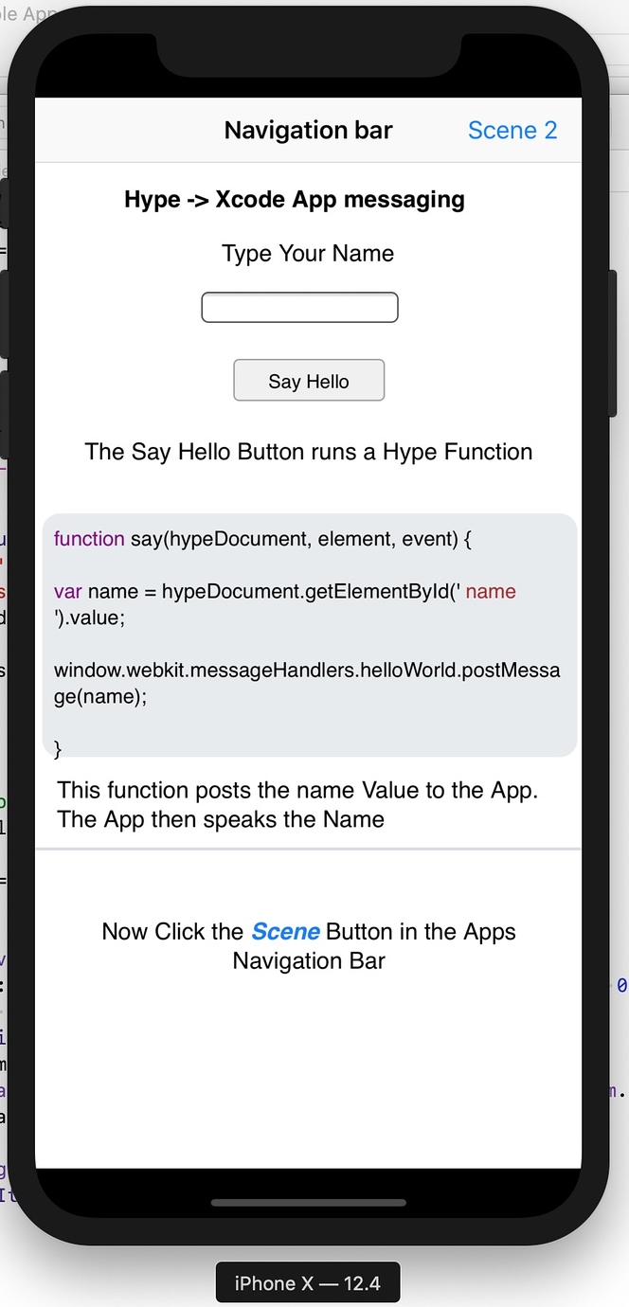
Task: Click the Hype -> Xcode App messaging heading
Action: click(x=294, y=200)
